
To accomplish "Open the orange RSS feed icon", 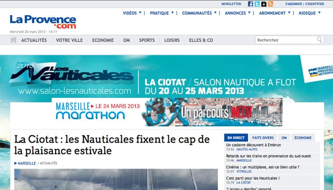I will [x=270, y=4].
